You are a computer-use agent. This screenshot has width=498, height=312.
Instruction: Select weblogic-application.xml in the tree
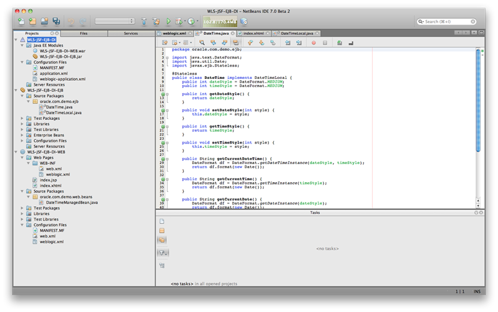63,79
